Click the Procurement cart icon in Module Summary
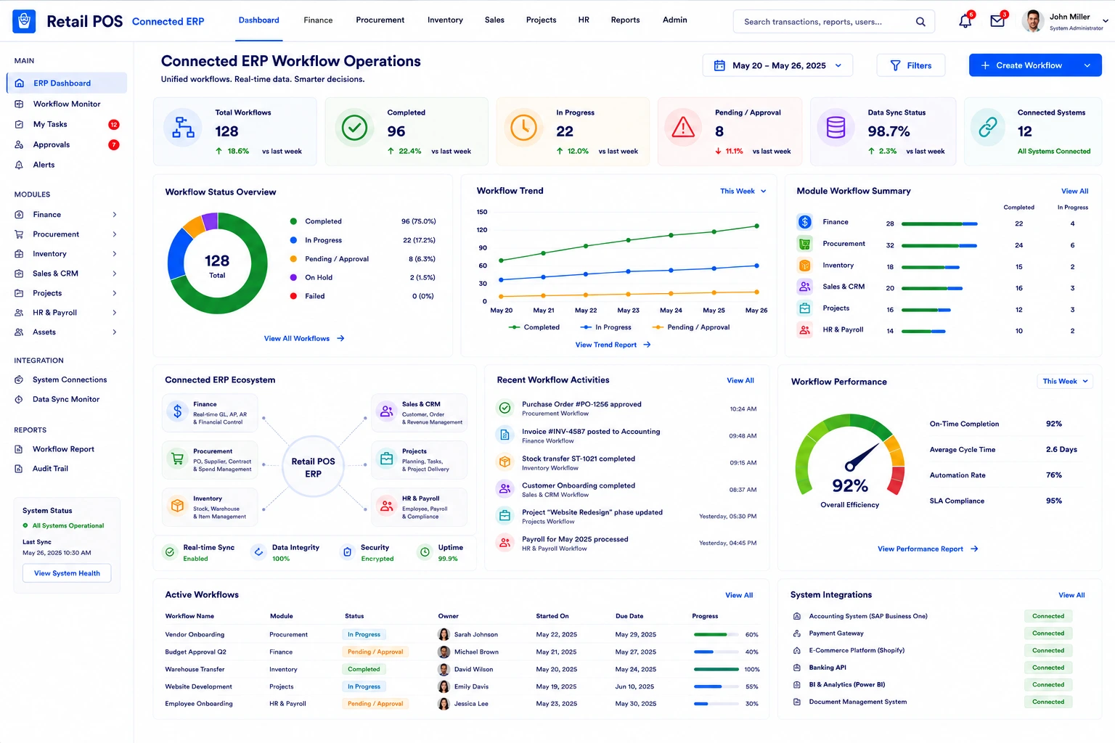The height and width of the screenshot is (743, 1115). 804,244
